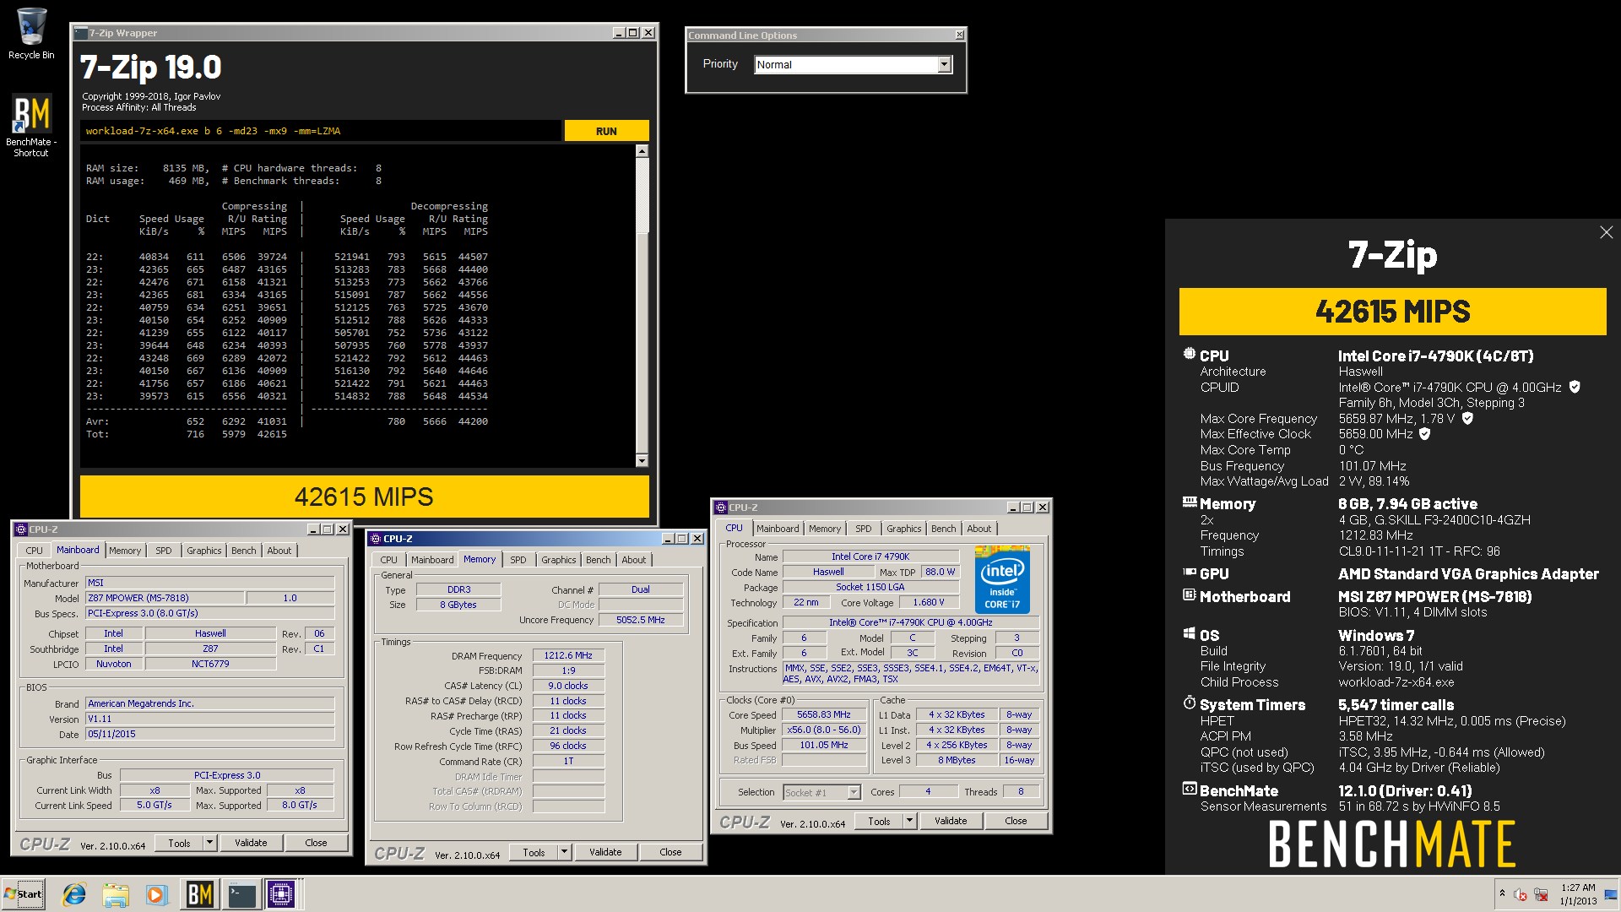The image size is (1621, 912).
Task: Click Tools button in processor CPU-Z window
Action: [x=879, y=821]
